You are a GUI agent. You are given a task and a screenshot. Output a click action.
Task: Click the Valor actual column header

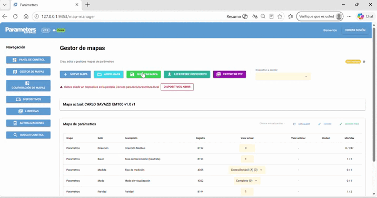(x=247, y=138)
